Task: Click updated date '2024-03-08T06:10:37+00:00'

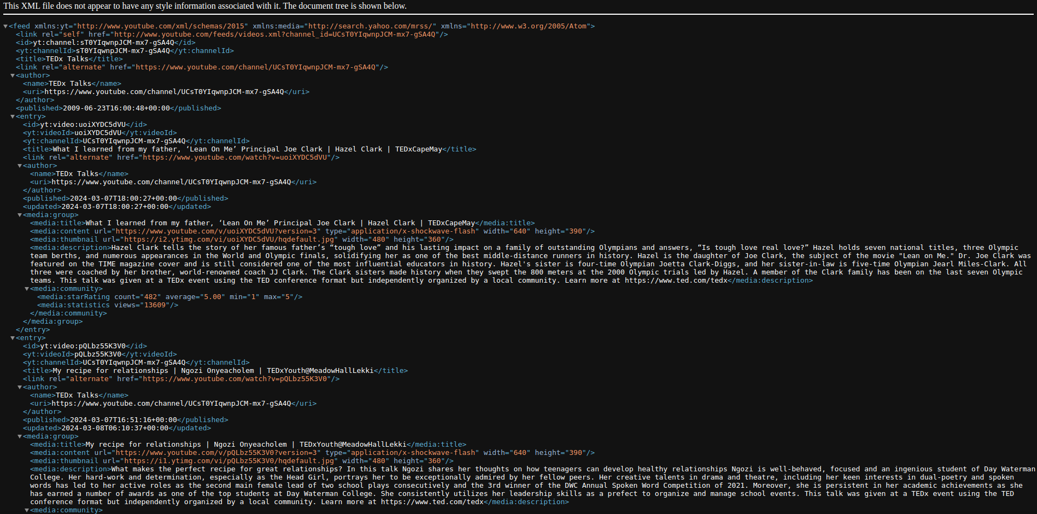Action: [x=115, y=428]
